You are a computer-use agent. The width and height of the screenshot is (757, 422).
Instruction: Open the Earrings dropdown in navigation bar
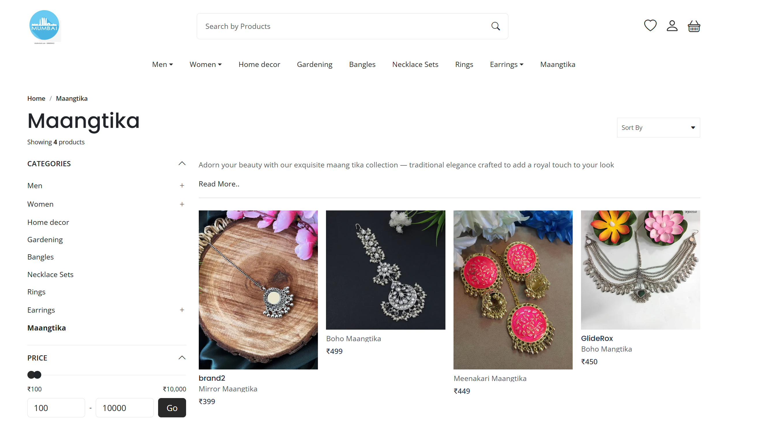point(506,64)
